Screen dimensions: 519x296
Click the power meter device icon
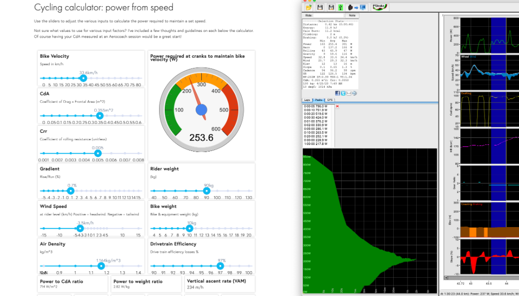(350, 7)
